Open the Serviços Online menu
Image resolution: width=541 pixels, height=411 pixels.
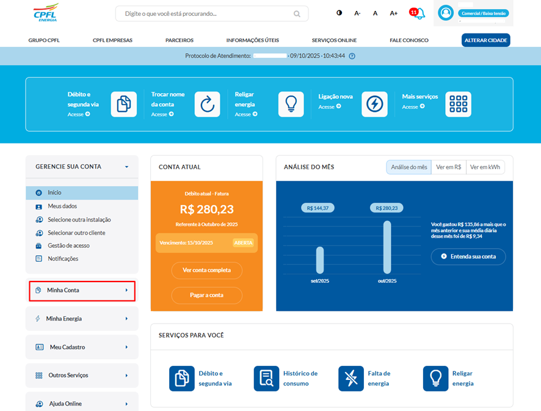tap(334, 40)
